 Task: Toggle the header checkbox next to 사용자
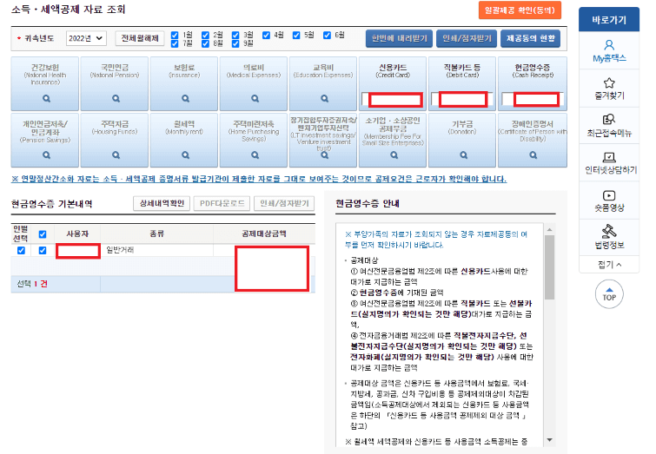[x=43, y=234]
